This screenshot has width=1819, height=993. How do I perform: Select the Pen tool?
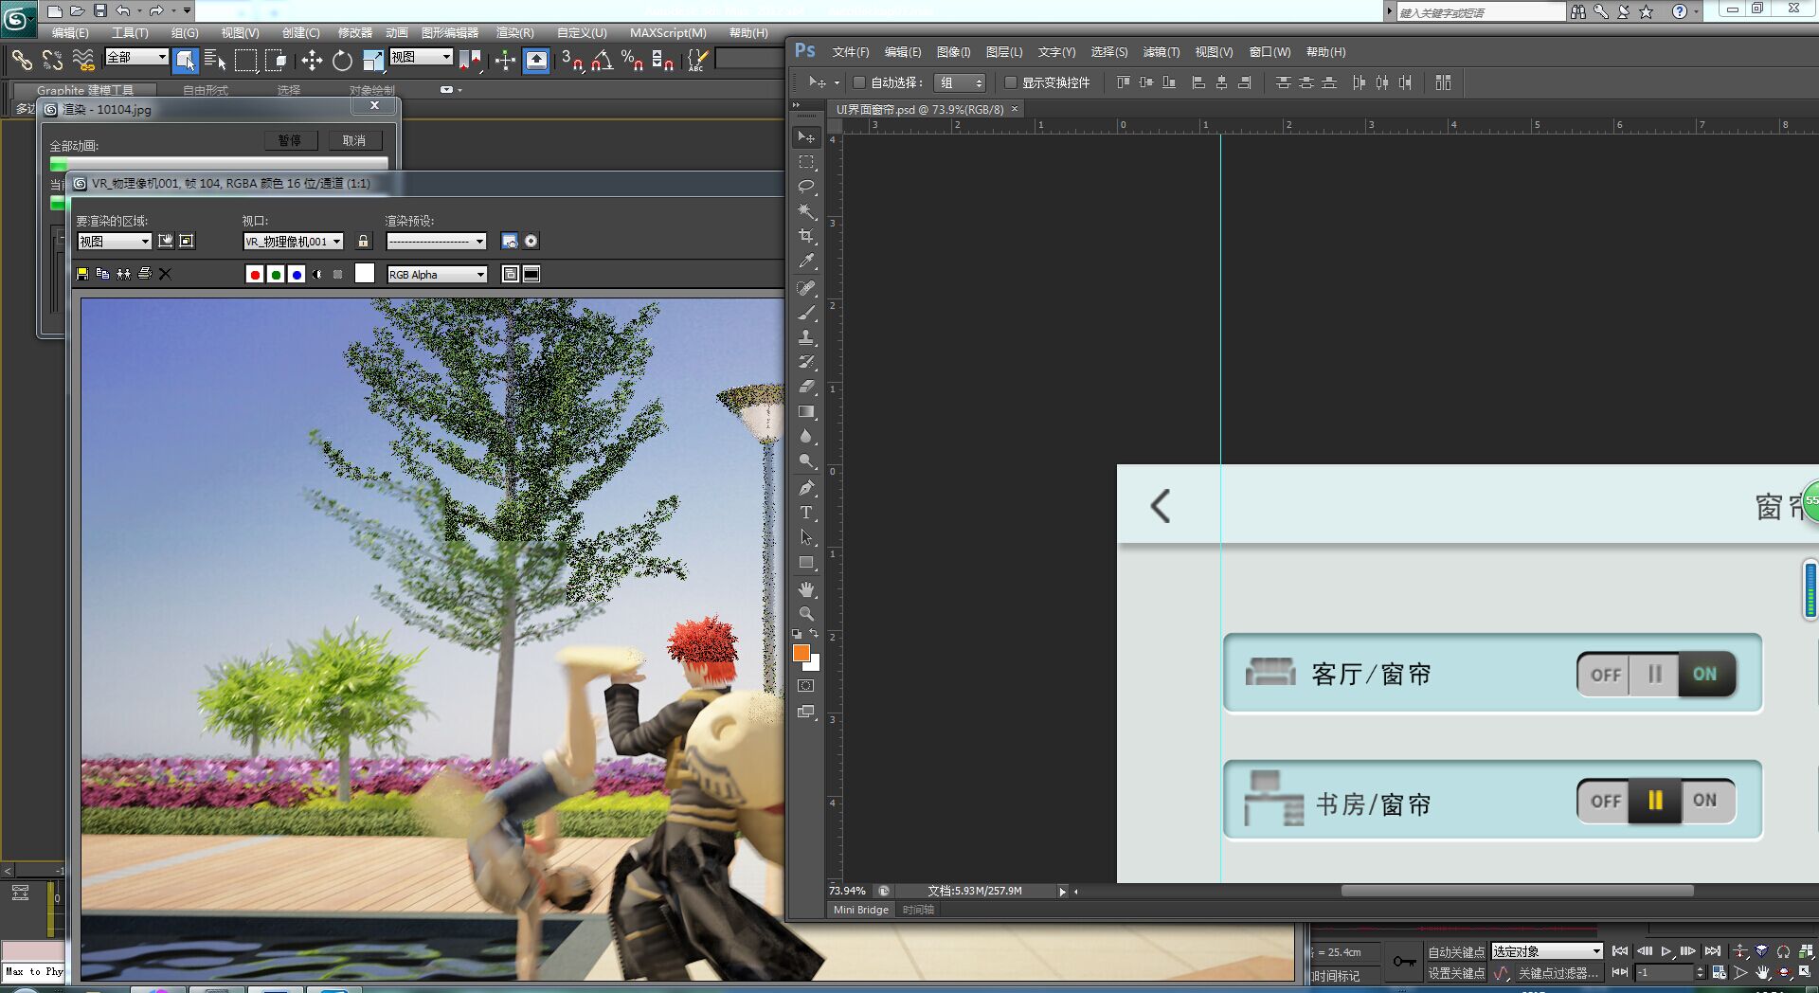[x=806, y=488]
